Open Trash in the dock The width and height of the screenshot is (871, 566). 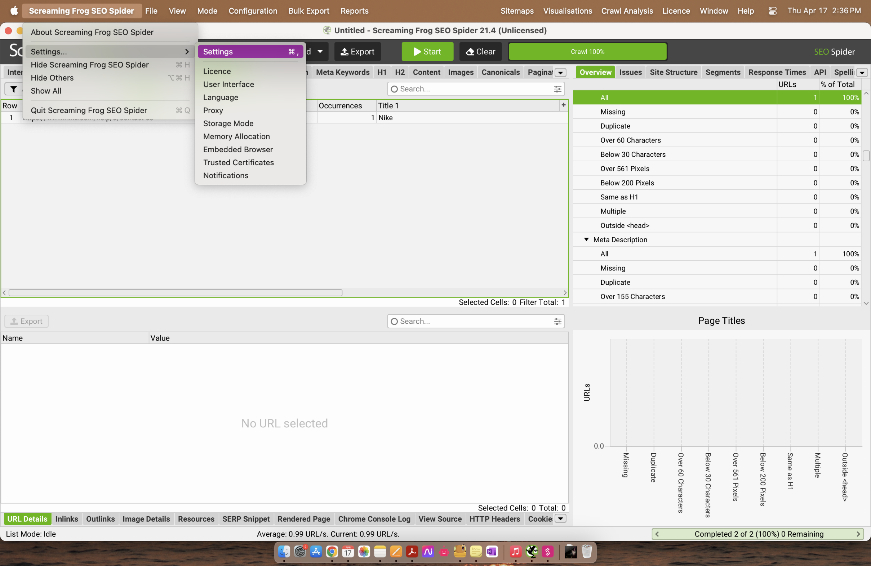pos(587,551)
